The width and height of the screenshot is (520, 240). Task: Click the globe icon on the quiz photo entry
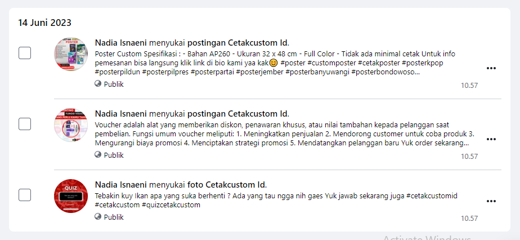tap(98, 217)
